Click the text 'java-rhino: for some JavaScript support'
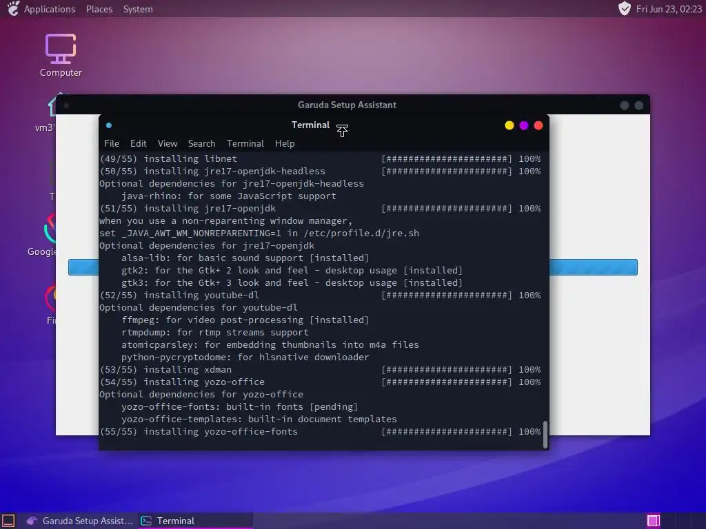The width and height of the screenshot is (706, 529). point(229,196)
